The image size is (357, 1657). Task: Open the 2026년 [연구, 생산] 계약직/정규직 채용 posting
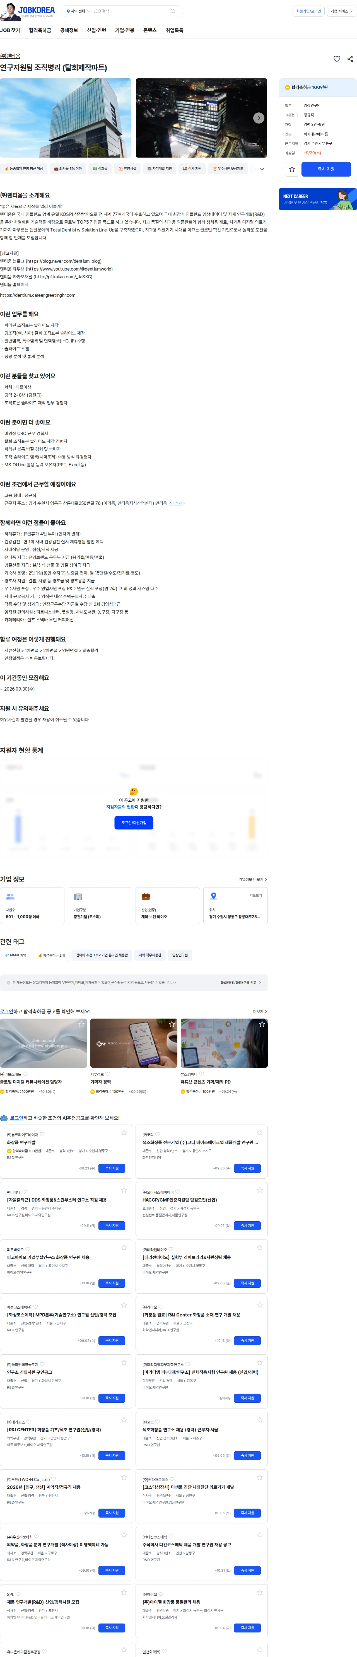[x=44, y=1487]
